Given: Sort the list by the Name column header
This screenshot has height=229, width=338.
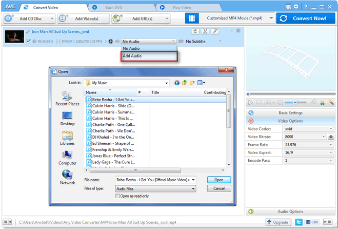Looking at the screenshot, I should pyautogui.click(x=110, y=92).
